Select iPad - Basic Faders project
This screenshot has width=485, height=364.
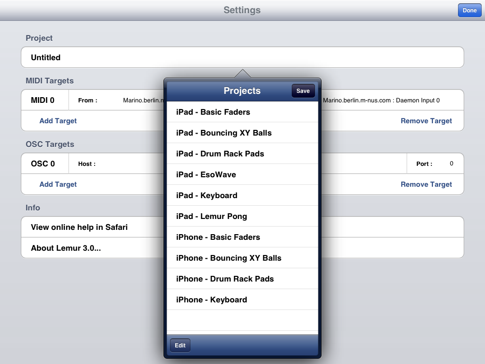point(242,112)
